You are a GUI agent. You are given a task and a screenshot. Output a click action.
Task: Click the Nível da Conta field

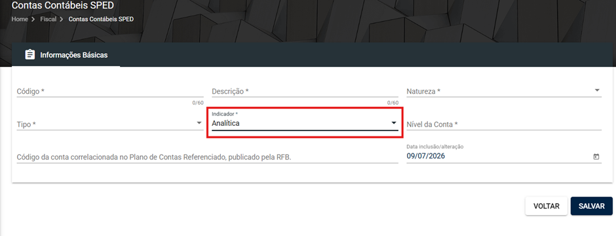click(x=504, y=124)
